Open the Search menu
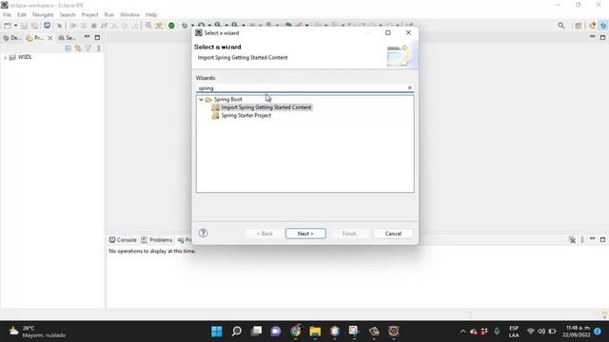 coord(68,15)
